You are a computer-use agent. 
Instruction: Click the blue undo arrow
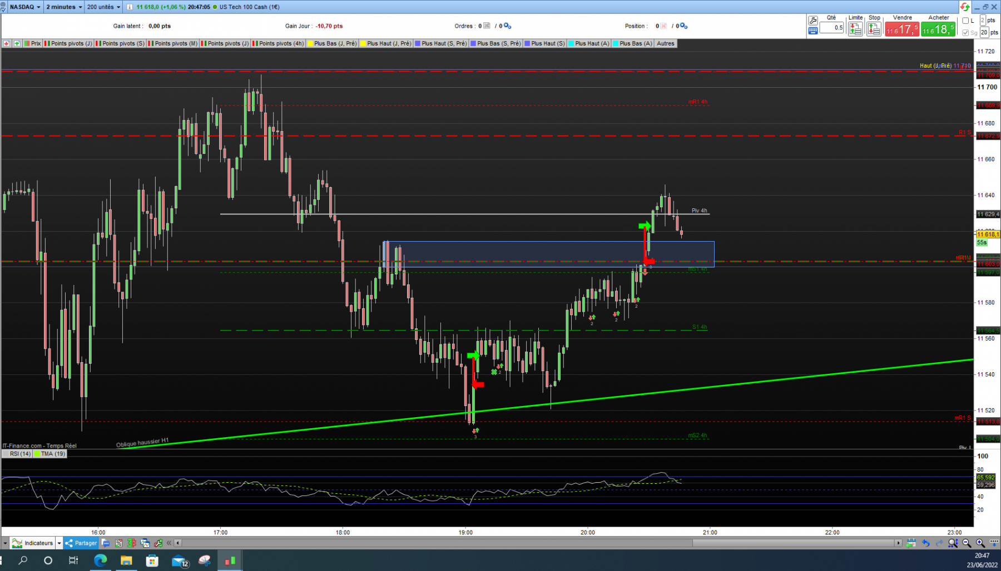926,543
